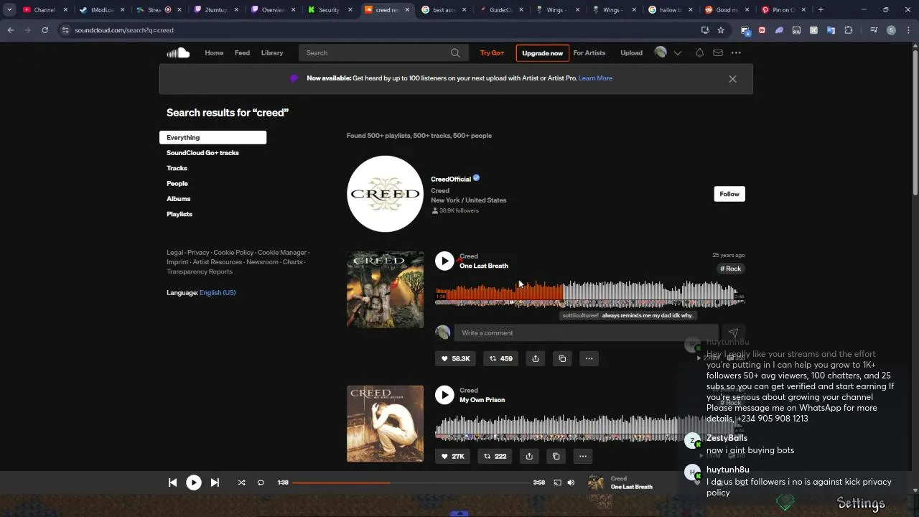Viewport: 919px width, 517px height.
Task: Open Feed in the nav
Action: click(x=242, y=52)
